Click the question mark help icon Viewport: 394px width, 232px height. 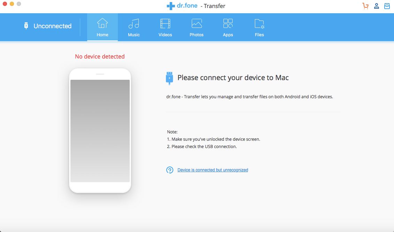pos(169,170)
